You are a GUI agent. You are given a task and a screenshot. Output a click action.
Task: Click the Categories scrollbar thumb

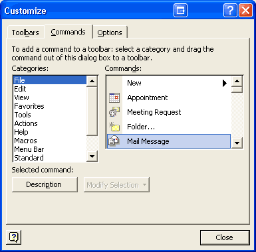[x=92, y=111]
